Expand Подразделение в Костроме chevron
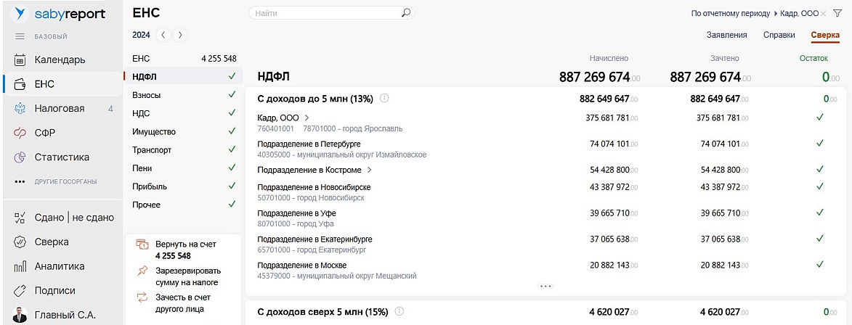 [369, 170]
